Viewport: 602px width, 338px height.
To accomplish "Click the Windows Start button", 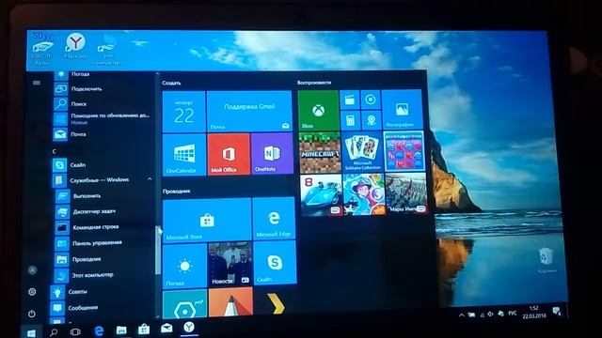I will point(31,332).
